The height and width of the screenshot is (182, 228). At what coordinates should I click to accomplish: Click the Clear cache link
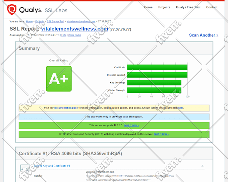(75, 35)
